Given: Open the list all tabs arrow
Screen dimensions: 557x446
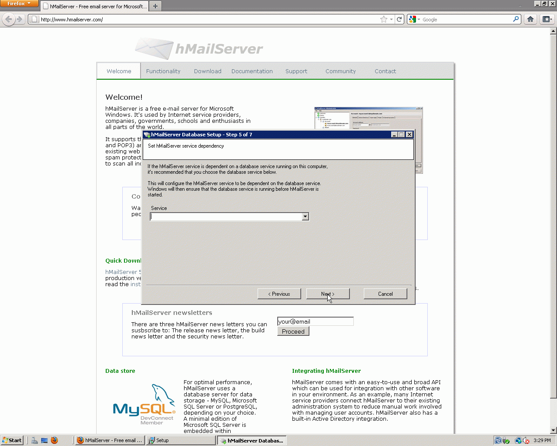Looking at the screenshot, I should click(x=520, y=6).
